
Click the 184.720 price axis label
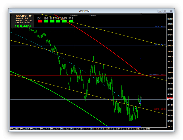pos(170,67)
